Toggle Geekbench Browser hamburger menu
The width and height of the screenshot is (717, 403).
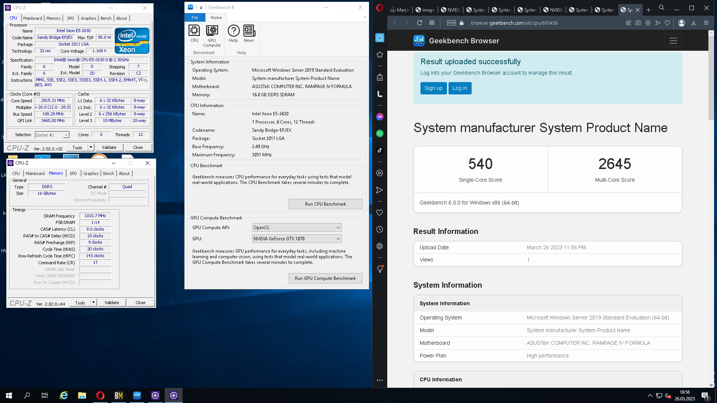coord(673,41)
